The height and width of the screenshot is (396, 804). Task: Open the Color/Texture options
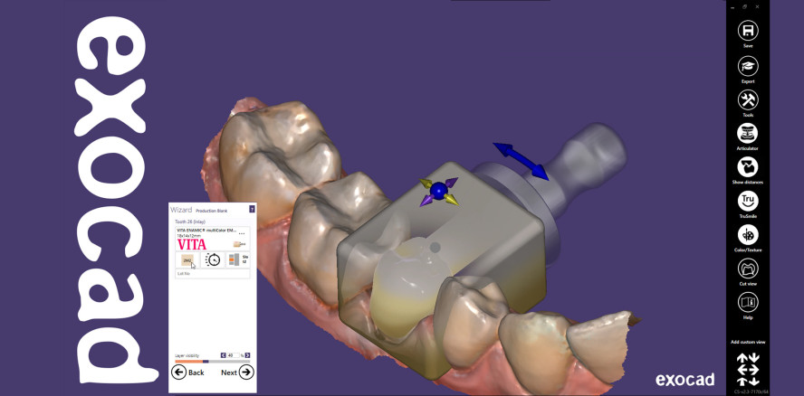click(x=748, y=234)
